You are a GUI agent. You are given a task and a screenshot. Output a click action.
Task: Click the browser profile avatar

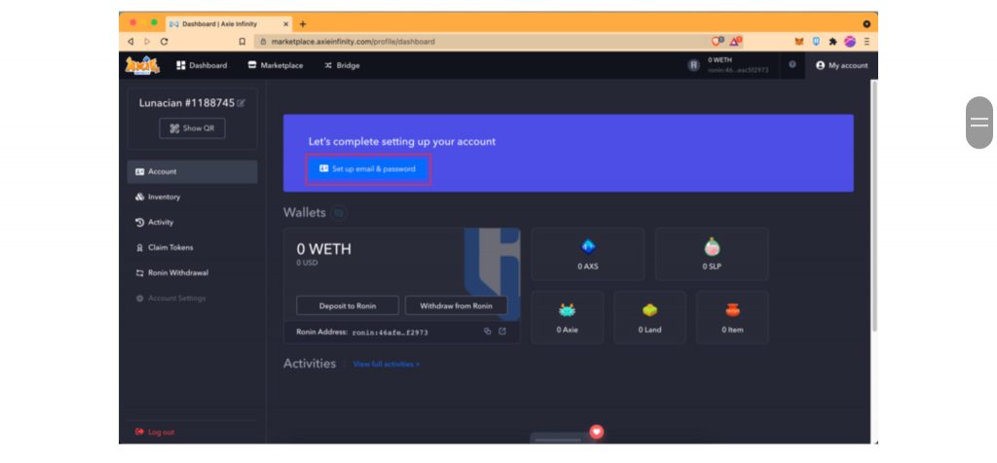tap(850, 41)
